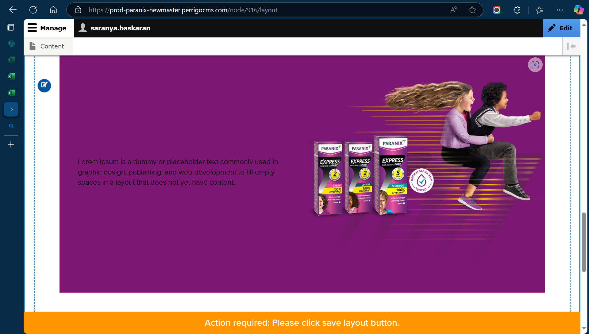
Task: Open browser Extensions puzzle icon
Action: click(517, 10)
